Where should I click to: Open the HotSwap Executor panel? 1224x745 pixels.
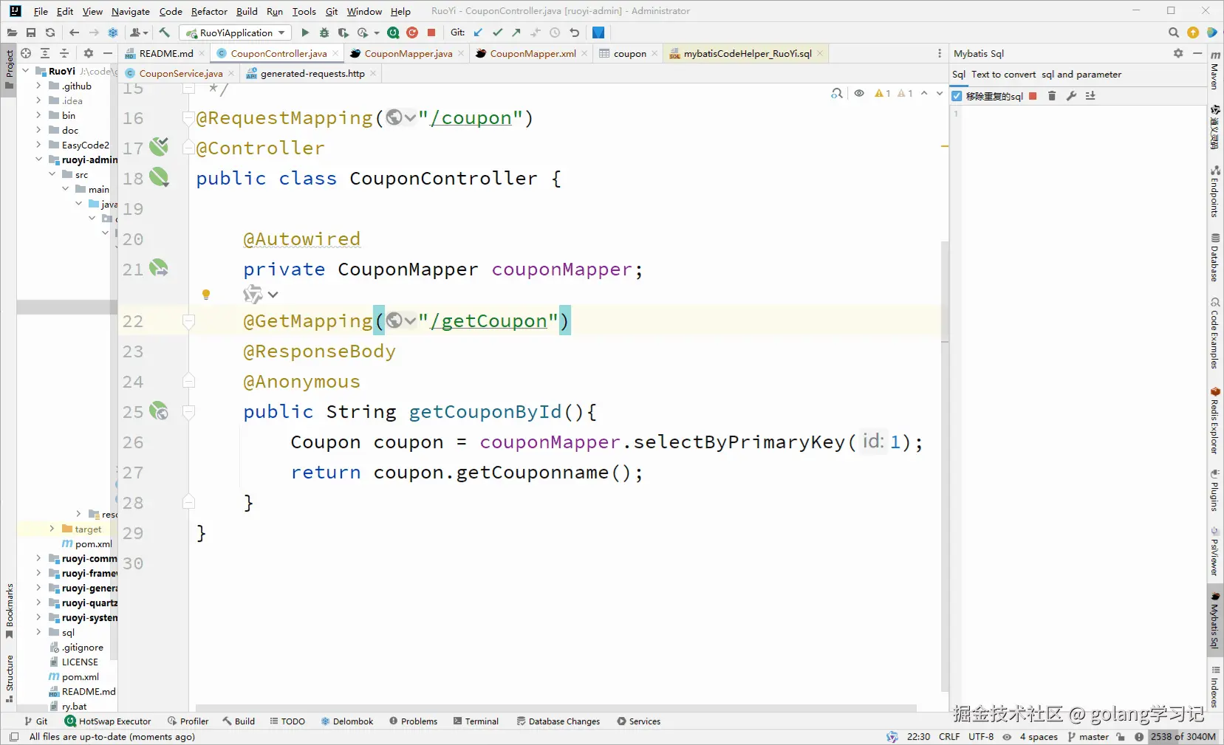(108, 721)
